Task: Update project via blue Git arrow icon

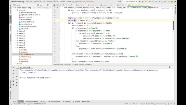Action: point(153,2)
